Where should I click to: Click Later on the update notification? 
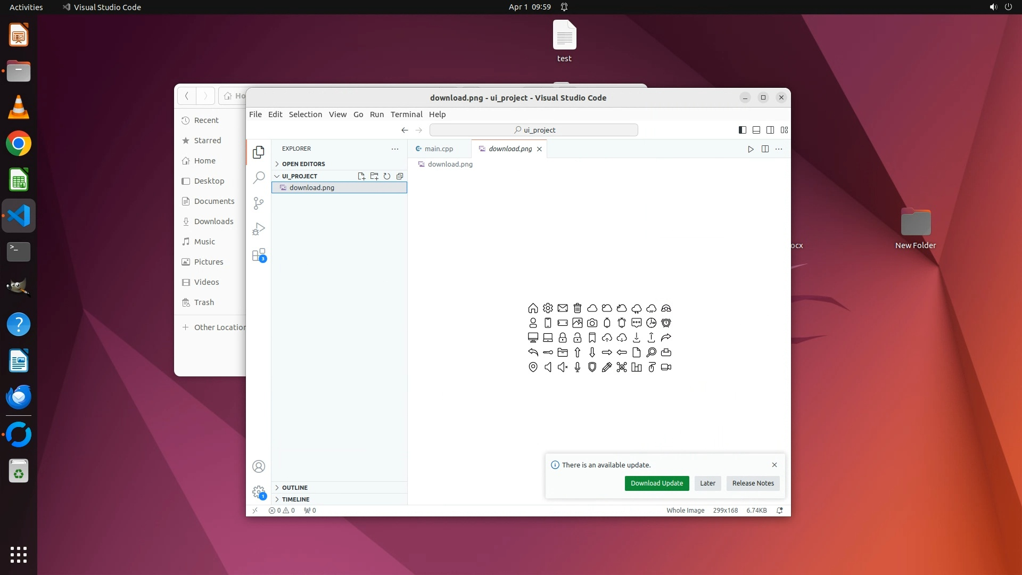pyautogui.click(x=707, y=483)
